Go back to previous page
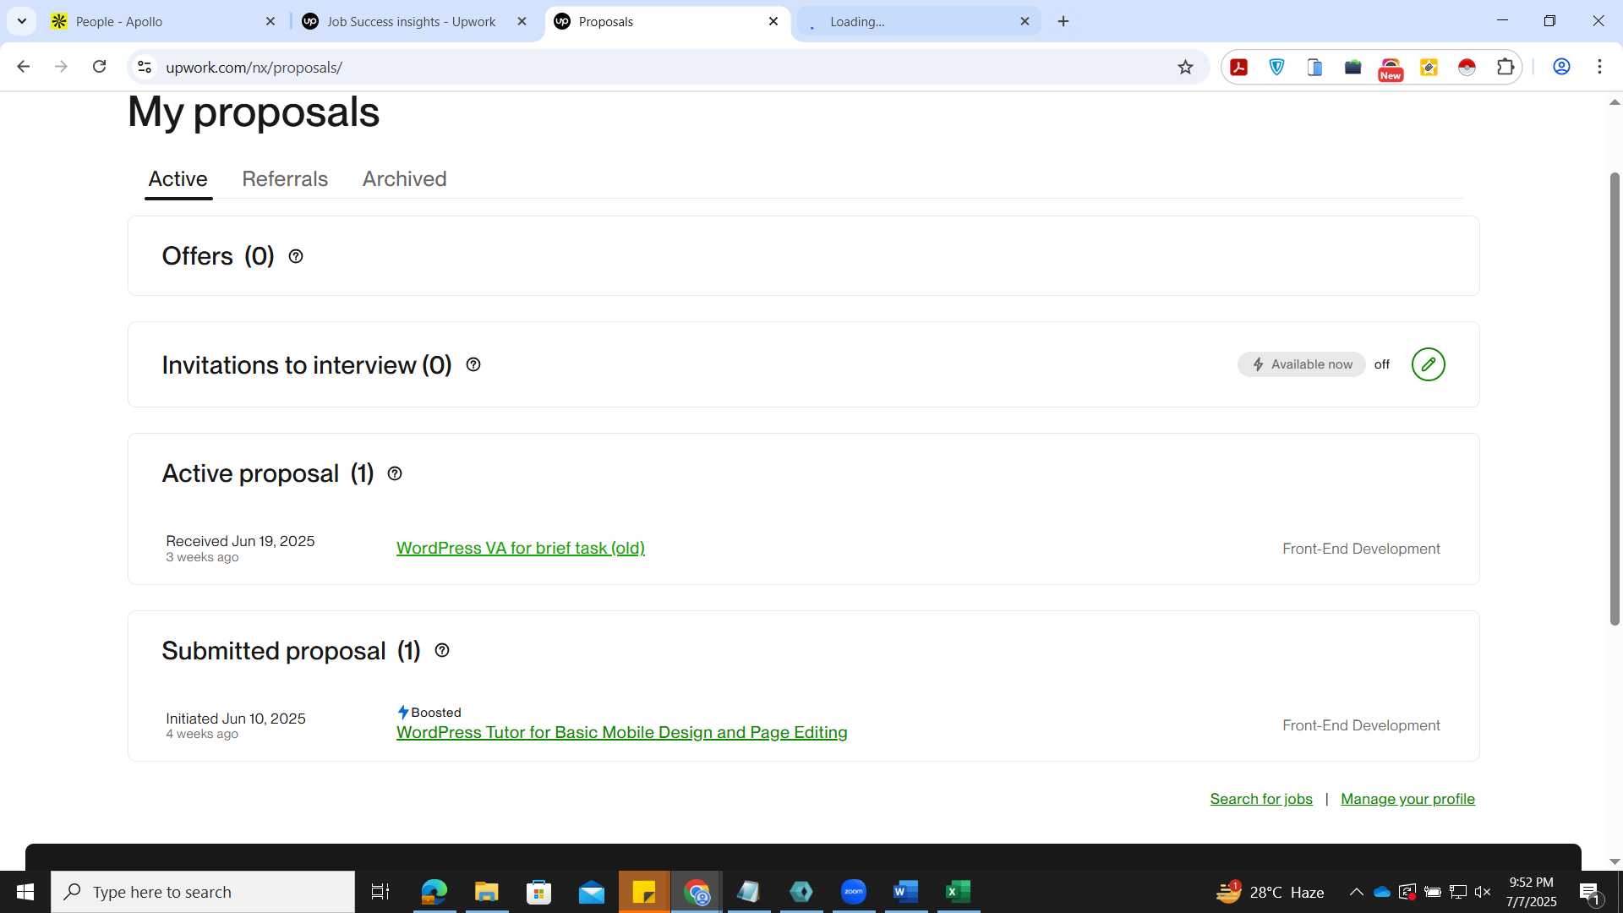1623x913 pixels. (23, 67)
